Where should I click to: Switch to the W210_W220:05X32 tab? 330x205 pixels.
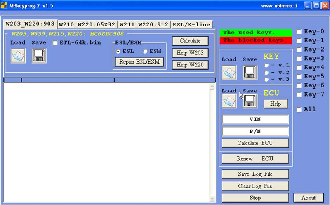(87, 24)
